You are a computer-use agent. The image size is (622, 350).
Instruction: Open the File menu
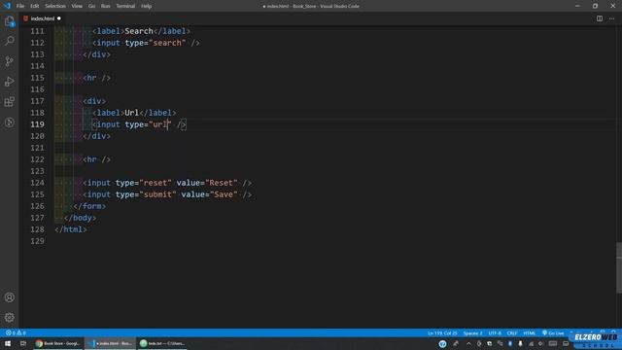pos(20,6)
